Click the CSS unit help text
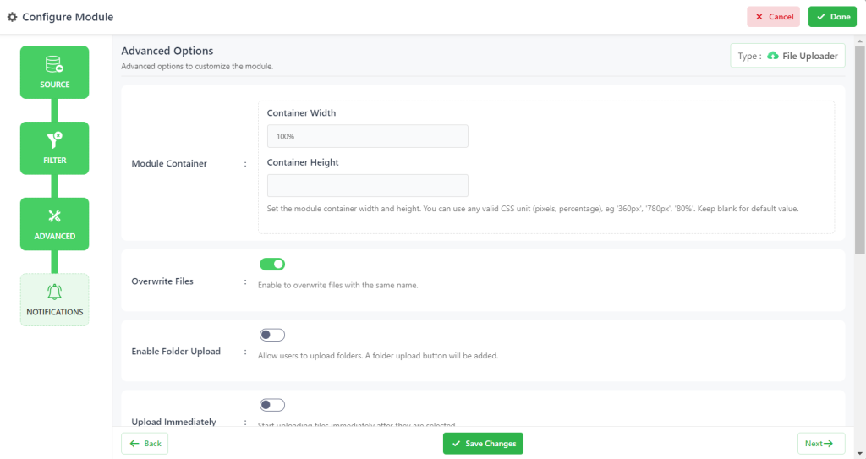 point(533,209)
